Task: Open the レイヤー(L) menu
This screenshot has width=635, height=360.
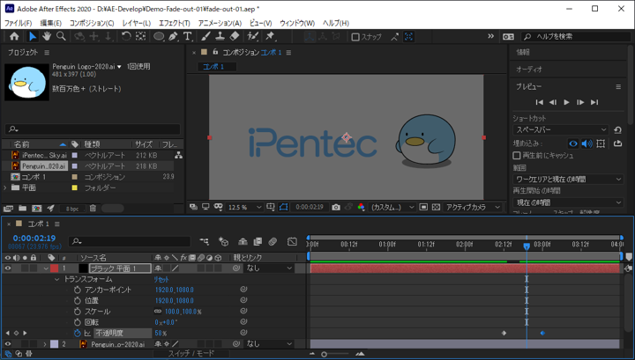Action: tap(137, 23)
